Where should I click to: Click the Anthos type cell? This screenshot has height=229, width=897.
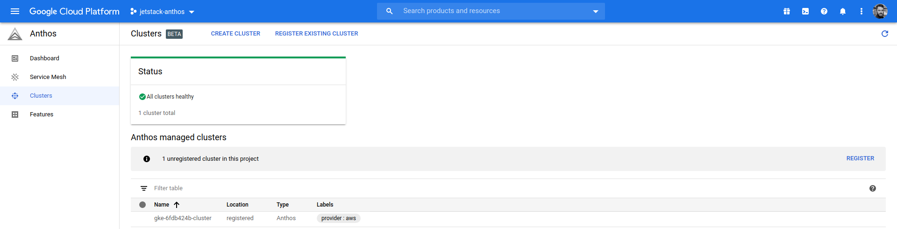click(286, 218)
